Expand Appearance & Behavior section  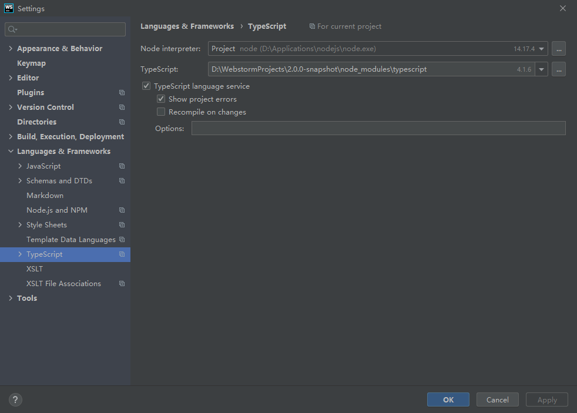coord(11,49)
